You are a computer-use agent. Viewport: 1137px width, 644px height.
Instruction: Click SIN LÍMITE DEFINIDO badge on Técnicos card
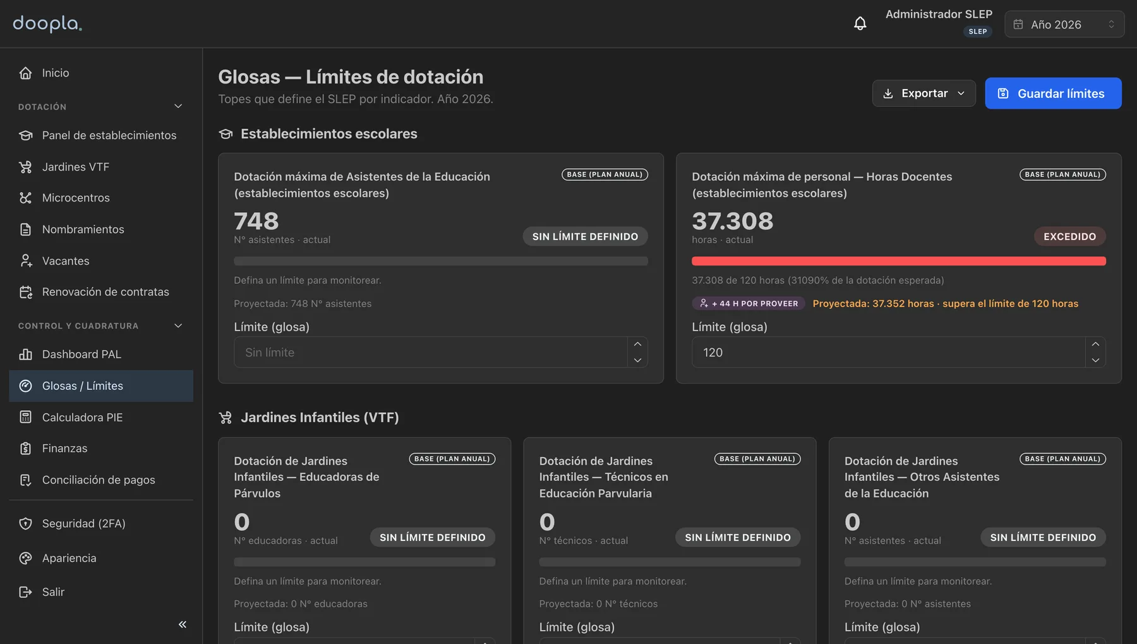coord(738,537)
